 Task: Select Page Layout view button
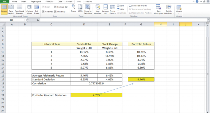(11, 9)
